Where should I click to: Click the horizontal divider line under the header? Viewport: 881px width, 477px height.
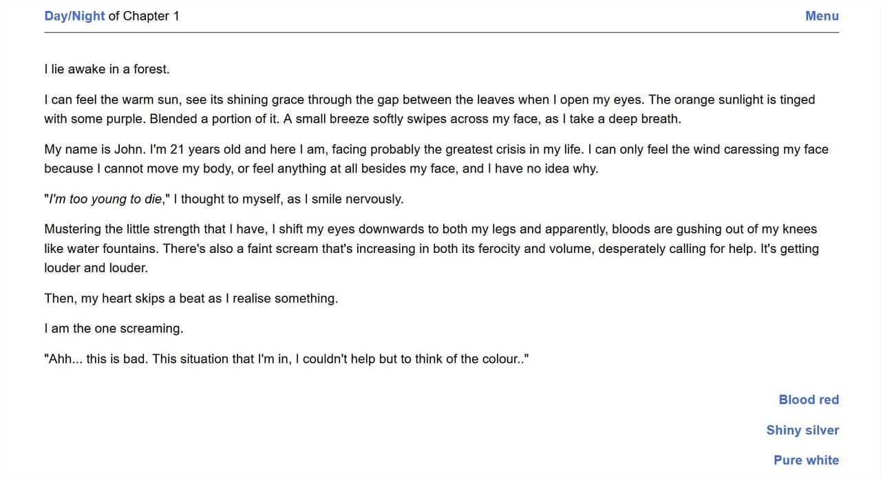click(x=441, y=32)
